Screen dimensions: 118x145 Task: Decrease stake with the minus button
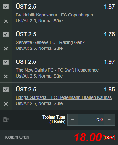[73, 120]
